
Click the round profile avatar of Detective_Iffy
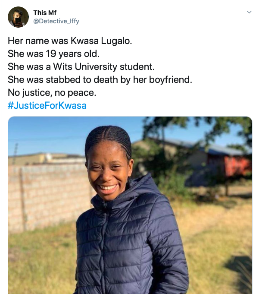pos(18,17)
